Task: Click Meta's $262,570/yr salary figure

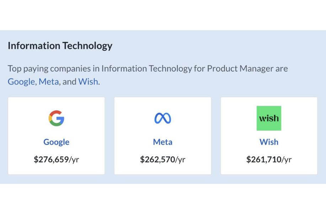Action: 162,160
